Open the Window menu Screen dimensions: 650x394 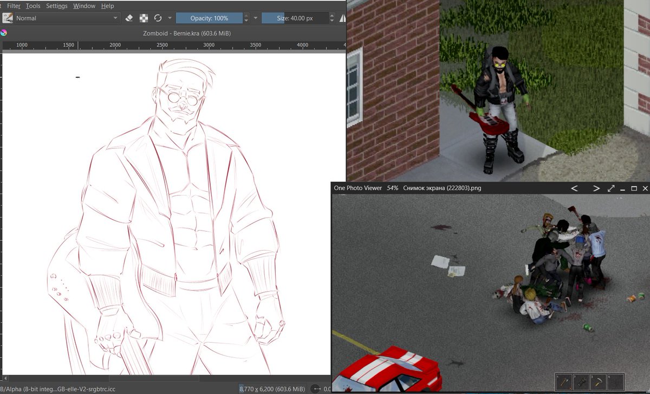pyautogui.click(x=84, y=6)
